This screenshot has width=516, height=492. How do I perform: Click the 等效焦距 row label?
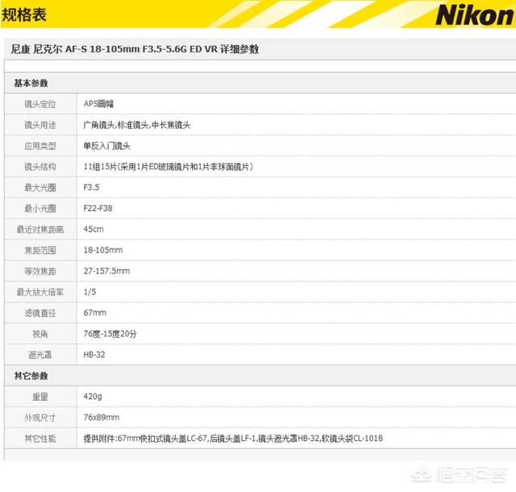coord(40,271)
